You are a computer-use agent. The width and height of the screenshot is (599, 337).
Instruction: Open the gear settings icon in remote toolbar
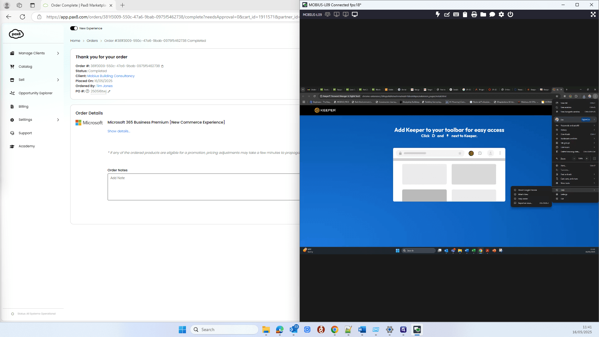[x=501, y=14]
